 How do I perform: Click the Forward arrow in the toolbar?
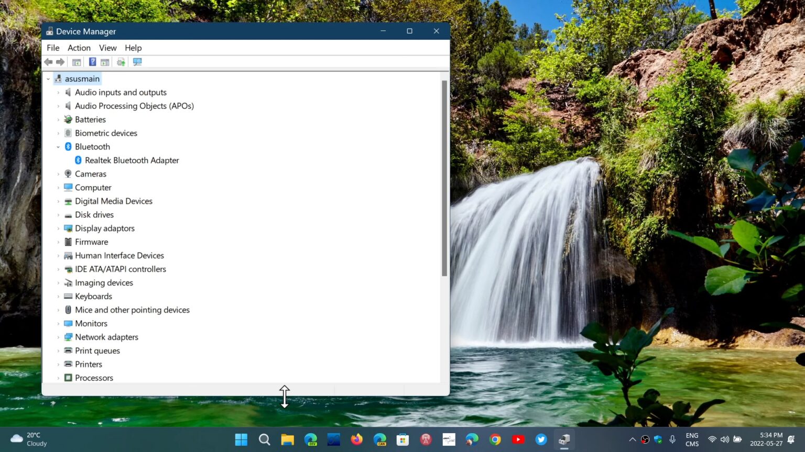click(60, 62)
